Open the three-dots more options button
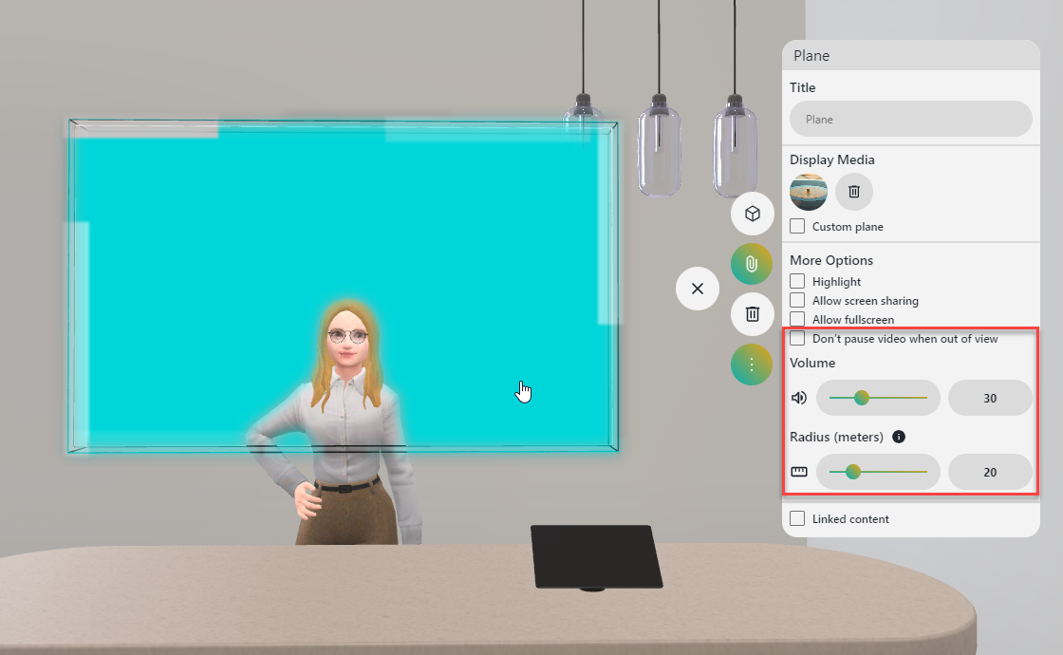1063x655 pixels. 752,365
